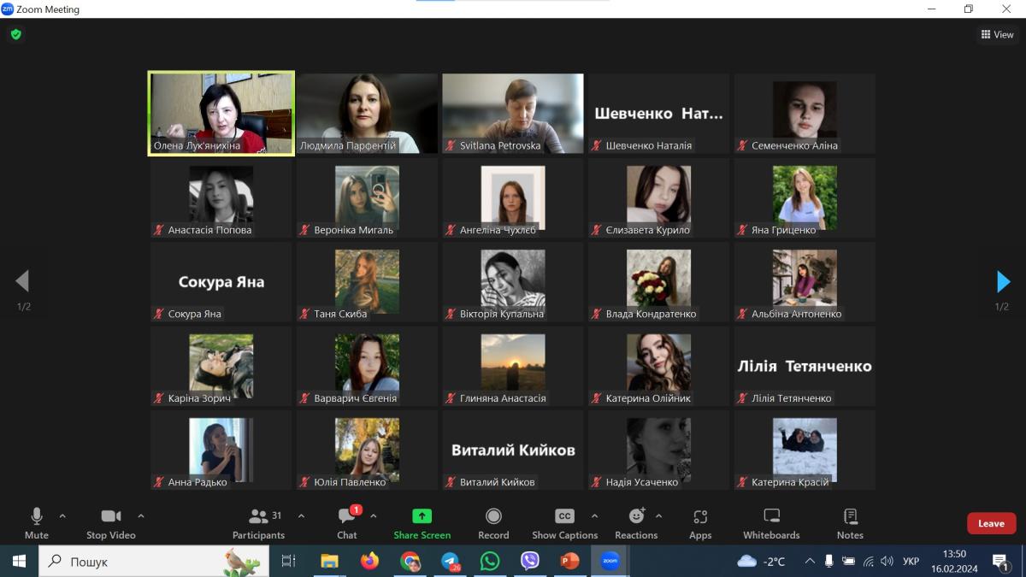Open the Chat icon with notification
This screenshot has height=577, width=1026.
[347, 516]
